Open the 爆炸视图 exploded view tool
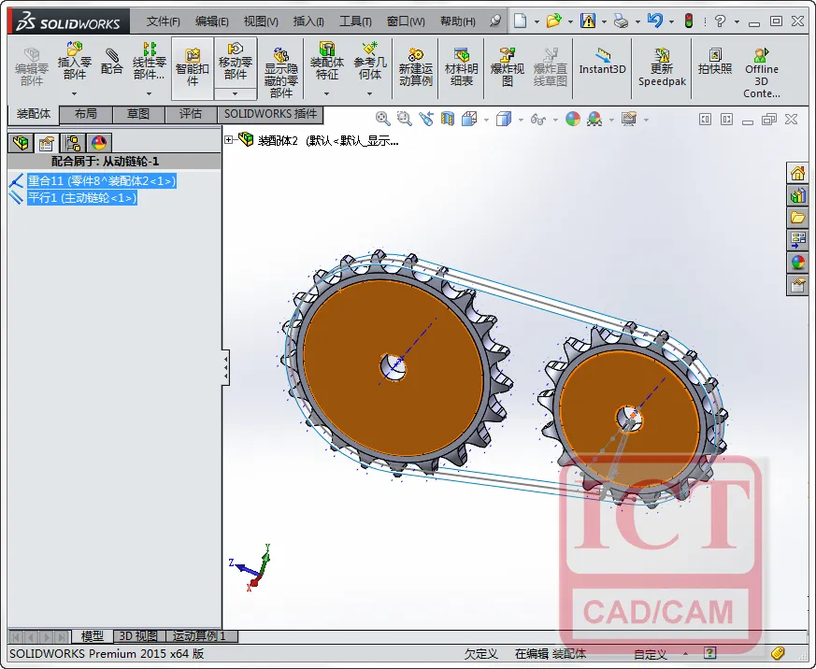This screenshot has height=669, width=816. (507, 67)
